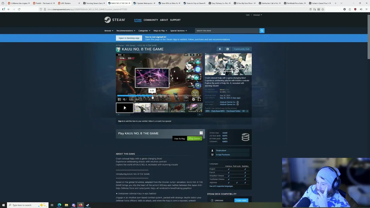Screen dimensions: 370x208
Task: Open the list-all-tabs chevron
Action: [341, 3]
